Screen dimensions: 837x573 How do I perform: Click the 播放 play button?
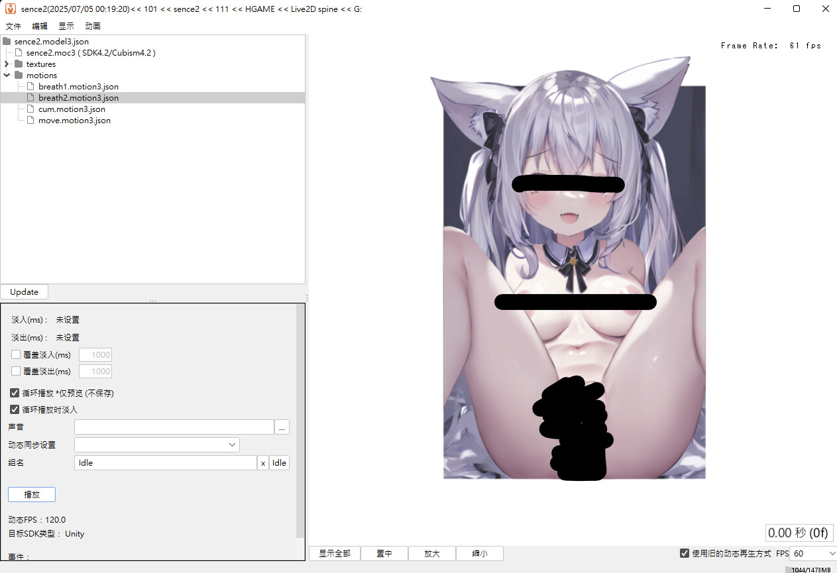pos(32,494)
